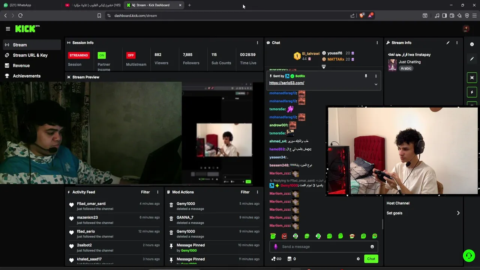
Task: Click the Arabic language tag
Action: [406, 68]
